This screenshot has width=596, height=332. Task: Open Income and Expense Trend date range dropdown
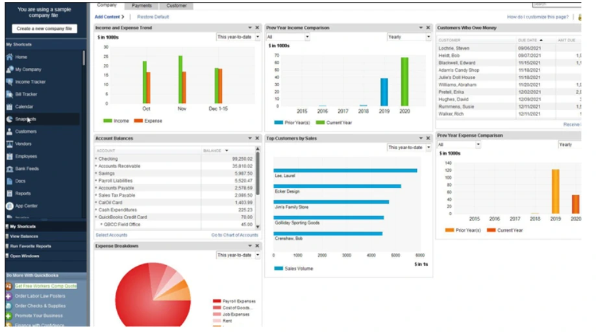(238, 37)
